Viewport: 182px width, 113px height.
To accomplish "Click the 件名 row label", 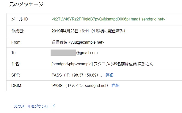I will pyautogui.click(x=16, y=64).
